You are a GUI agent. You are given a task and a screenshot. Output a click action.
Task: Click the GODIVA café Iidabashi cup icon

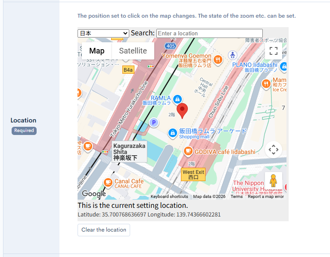pos(188,151)
